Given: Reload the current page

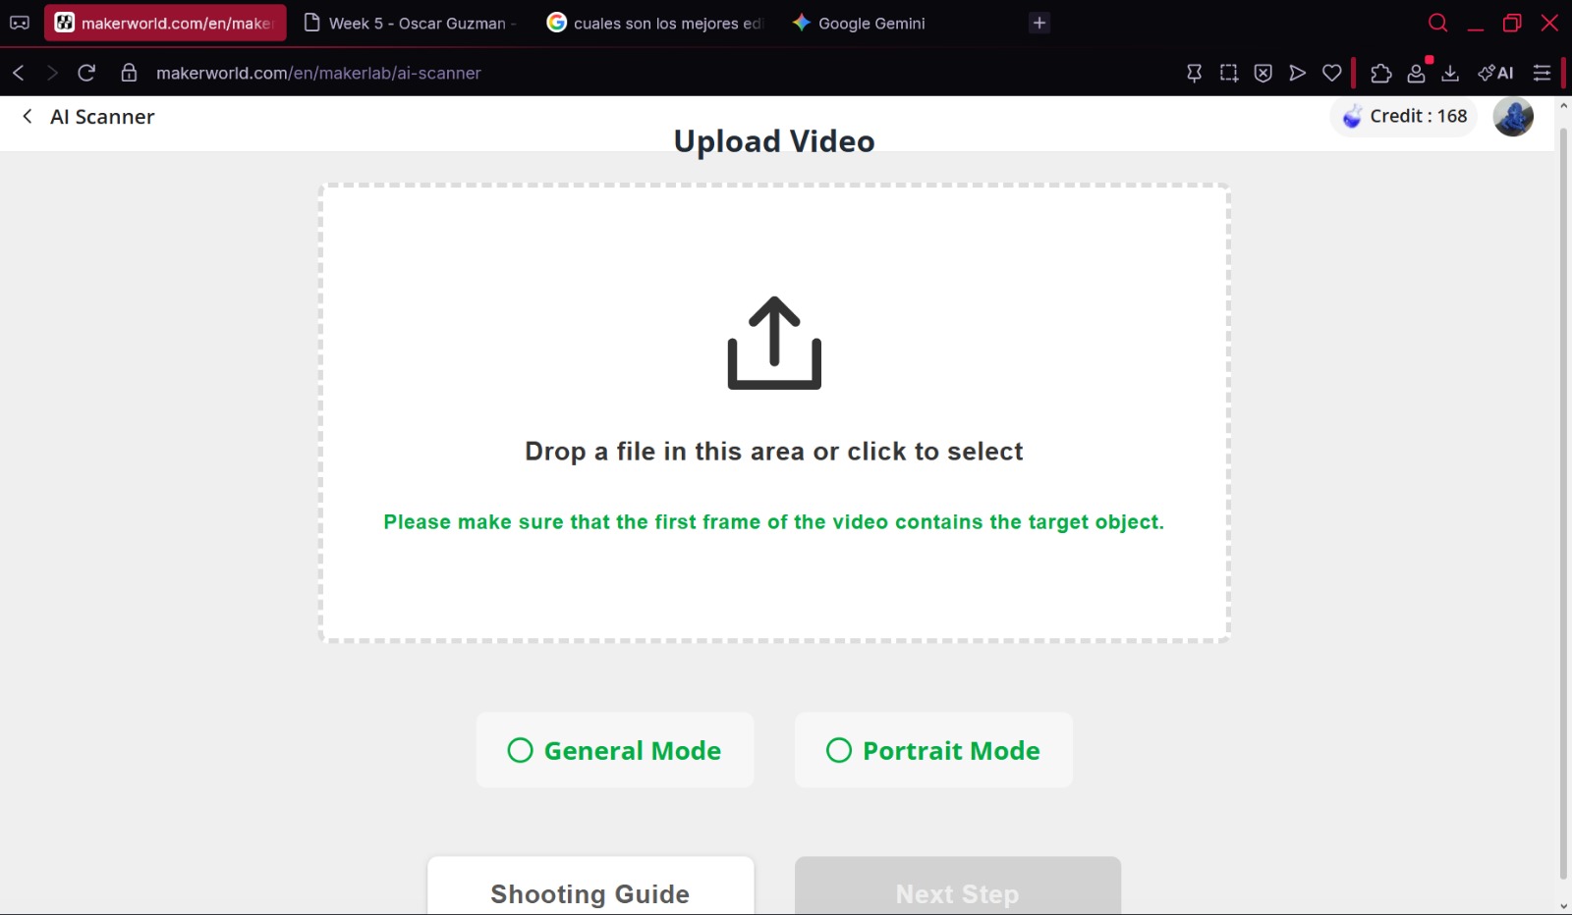Looking at the screenshot, I should click(86, 73).
